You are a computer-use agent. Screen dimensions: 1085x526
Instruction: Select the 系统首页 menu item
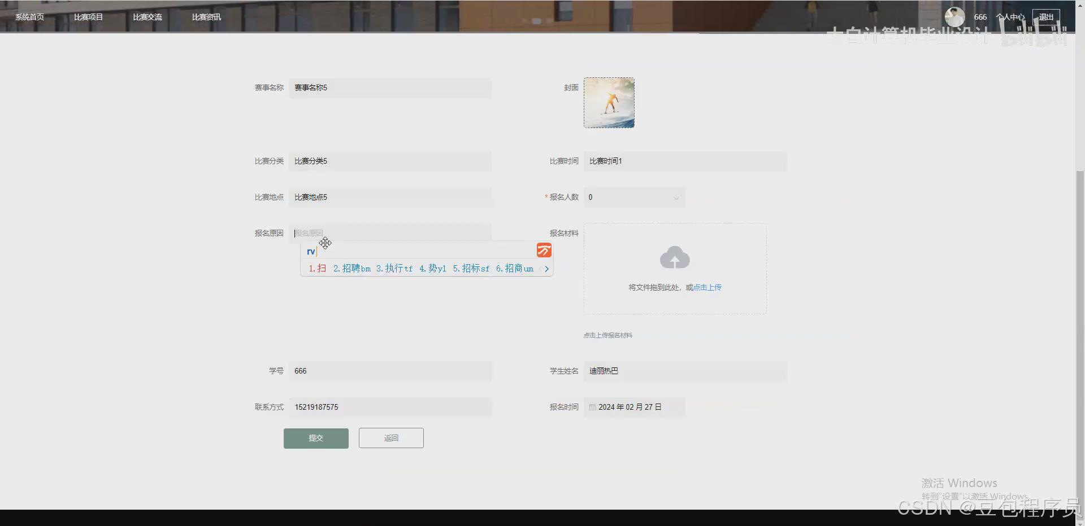(29, 16)
